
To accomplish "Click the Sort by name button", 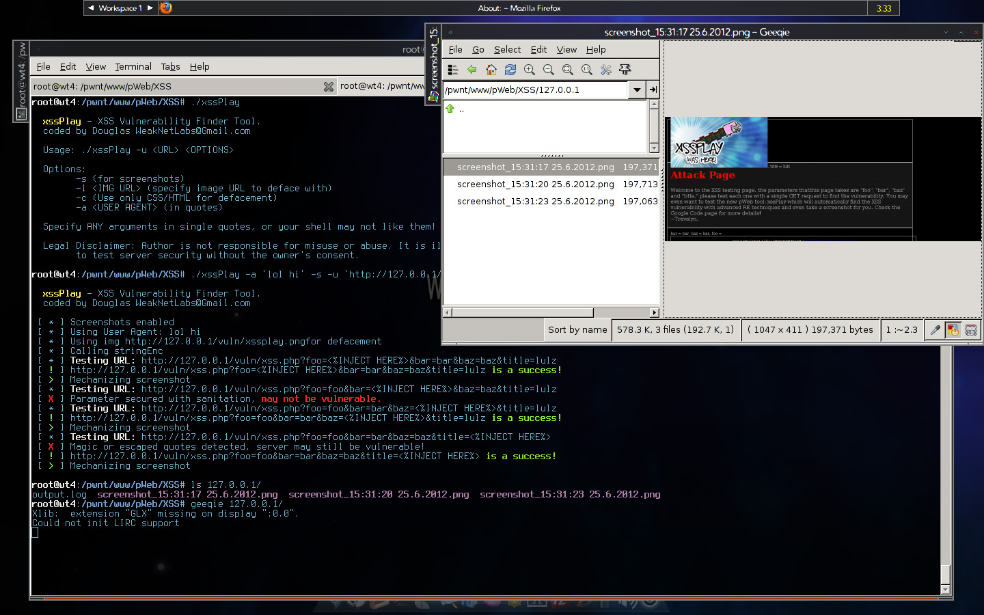I will tap(577, 330).
